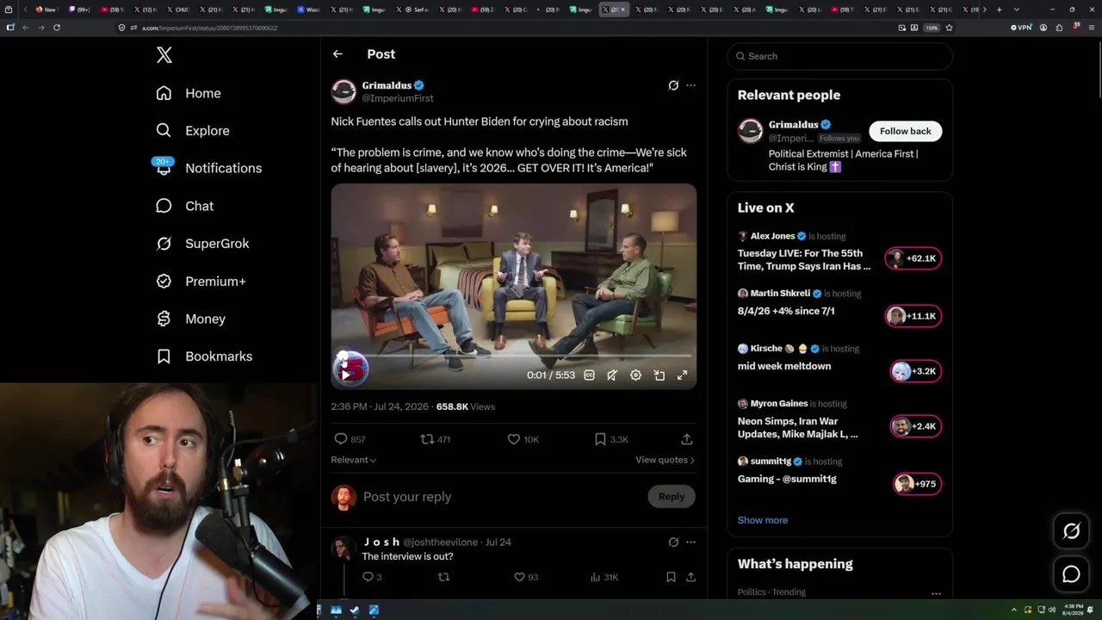Play the video in the post

345,375
